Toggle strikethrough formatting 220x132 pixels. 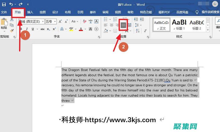pos(42,29)
